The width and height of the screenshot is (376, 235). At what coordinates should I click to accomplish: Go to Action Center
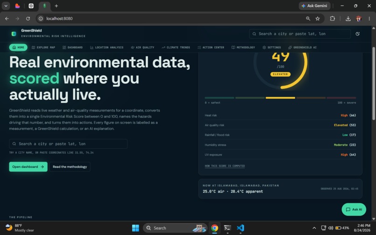pos(211,48)
